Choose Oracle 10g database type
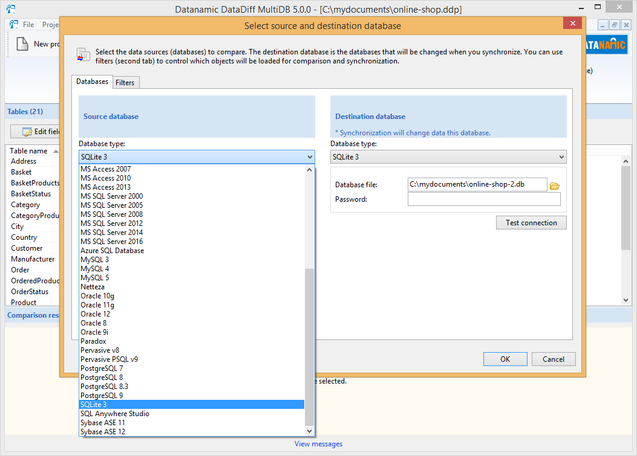This screenshot has height=456, width=637. click(x=192, y=296)
